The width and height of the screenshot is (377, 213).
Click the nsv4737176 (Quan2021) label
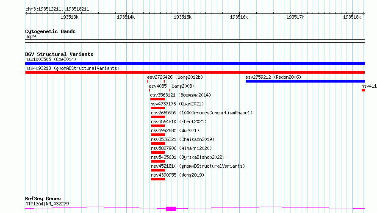coord(177,104)
